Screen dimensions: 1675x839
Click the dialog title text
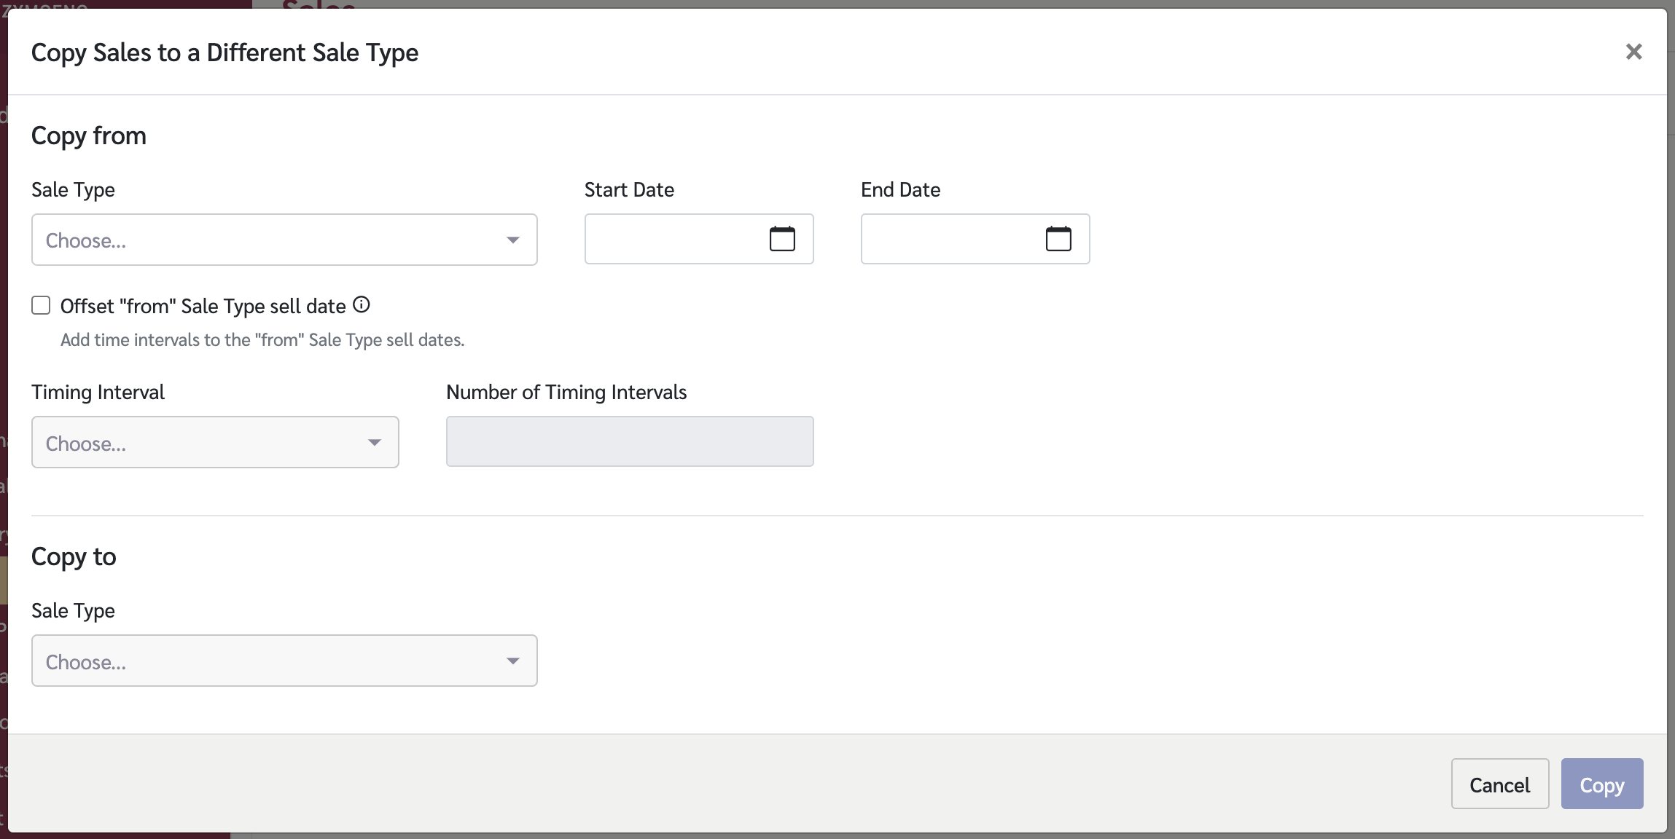tap(224, 52)
